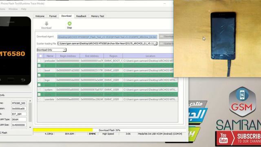
Task: Click the green Stop toolbar icon
Action: (69, 24)
